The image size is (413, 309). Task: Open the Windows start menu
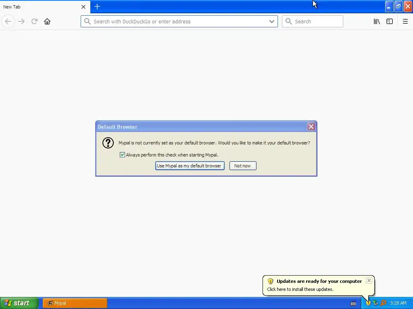(x=19, y=303)
